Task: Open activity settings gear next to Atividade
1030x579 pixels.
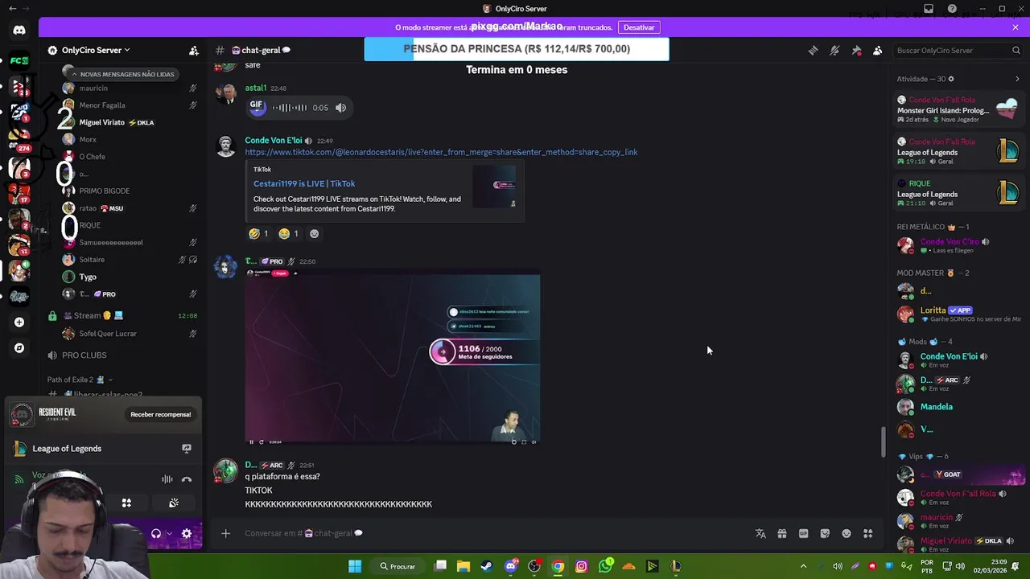Action: [951, 79]
